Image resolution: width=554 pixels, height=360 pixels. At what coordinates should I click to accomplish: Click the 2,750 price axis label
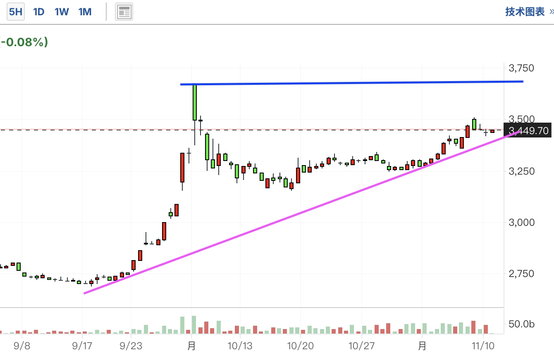tap(521, 274)
